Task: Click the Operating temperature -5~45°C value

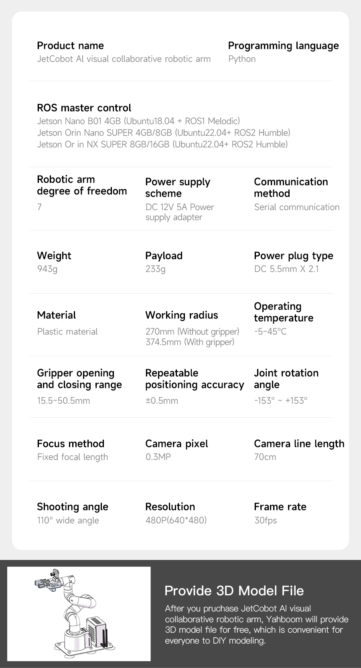Action: pos(270,332)
